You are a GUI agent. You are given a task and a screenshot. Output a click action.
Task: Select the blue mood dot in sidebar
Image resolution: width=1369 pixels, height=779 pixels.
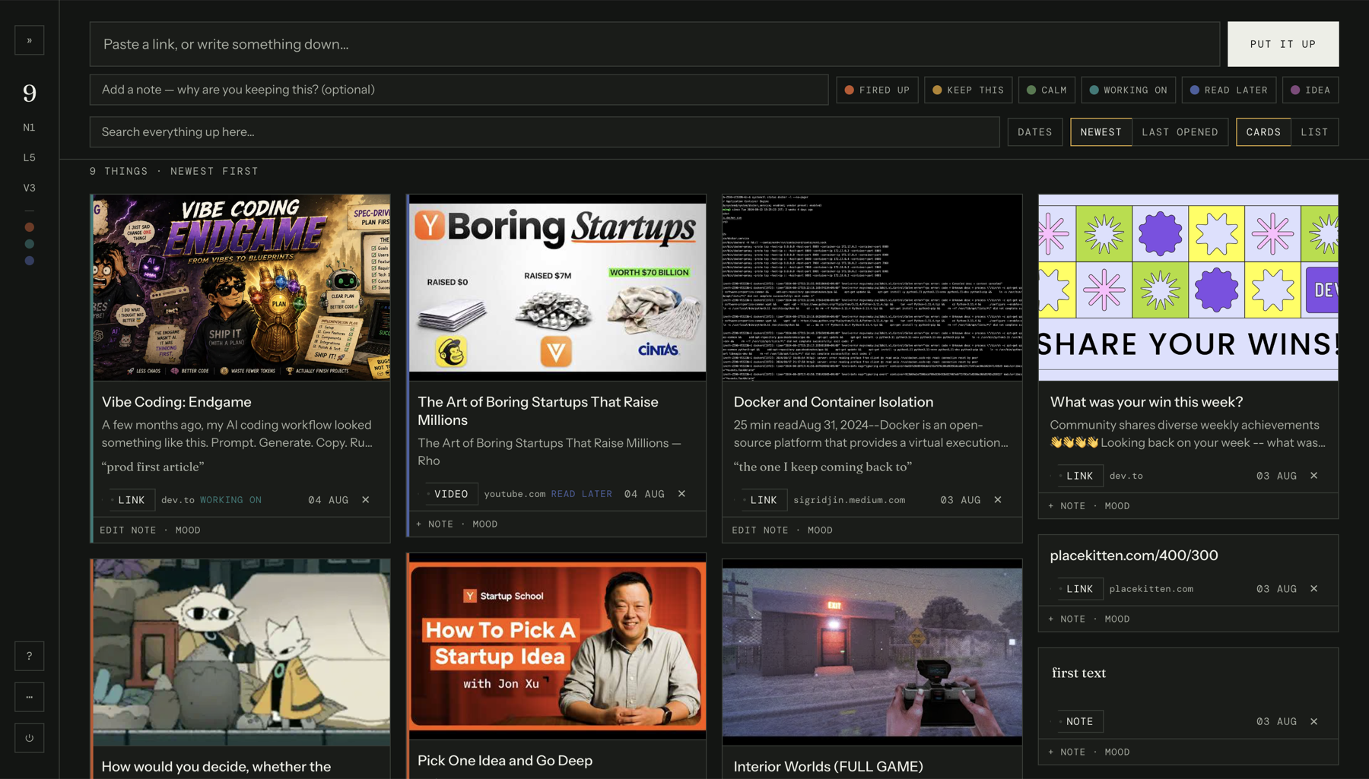pos(29,261)
